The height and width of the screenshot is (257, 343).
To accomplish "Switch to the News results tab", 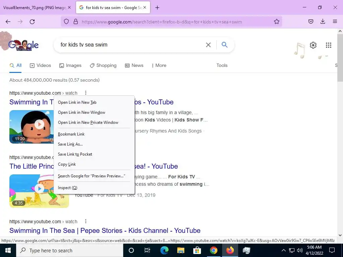I will point(134,65).
